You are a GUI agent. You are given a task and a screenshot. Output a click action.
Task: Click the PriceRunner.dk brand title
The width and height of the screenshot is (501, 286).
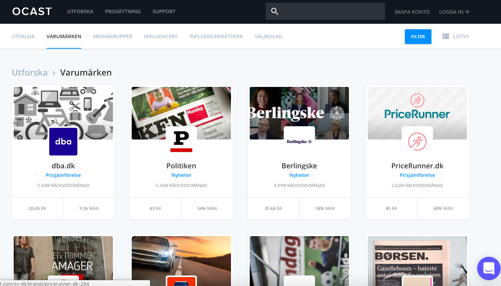tap(417, 166)
